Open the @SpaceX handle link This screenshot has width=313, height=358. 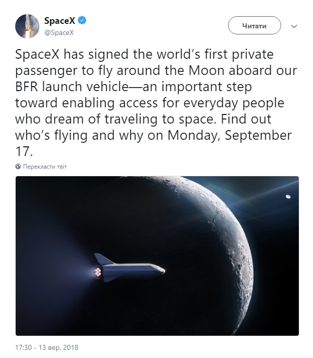59,32
